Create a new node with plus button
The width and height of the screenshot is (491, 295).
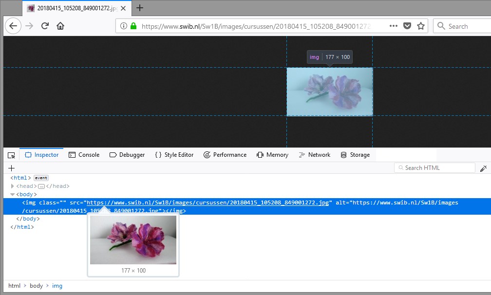click(x=12, y=168)
